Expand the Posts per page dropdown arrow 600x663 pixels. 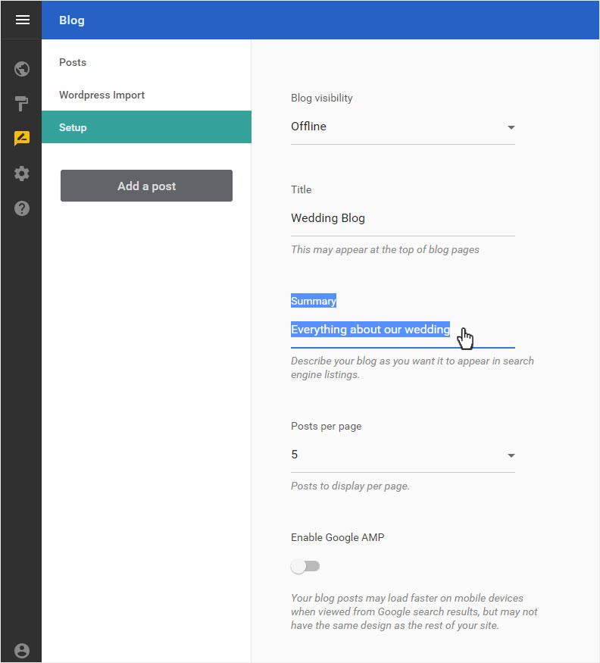[511, 455]
